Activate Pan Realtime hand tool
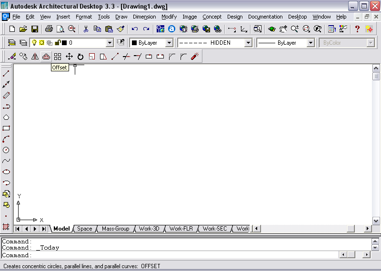 pos(283,29)
